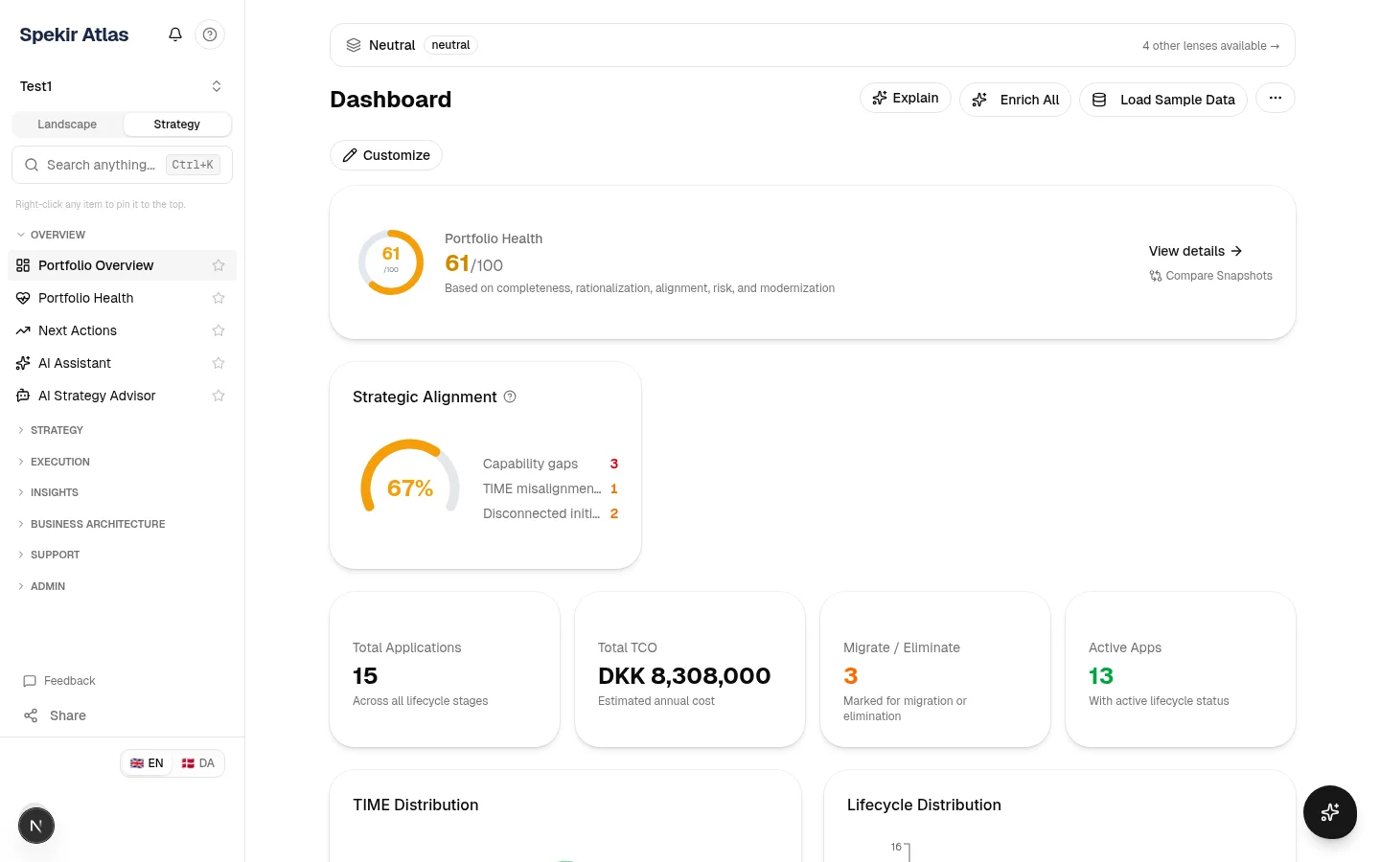Pin Portfolio Overview with its star

pyautogui.click(x=218, y=265)
